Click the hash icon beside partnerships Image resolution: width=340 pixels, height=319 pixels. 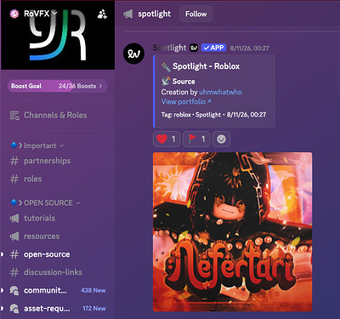click(x=14, y=161)
